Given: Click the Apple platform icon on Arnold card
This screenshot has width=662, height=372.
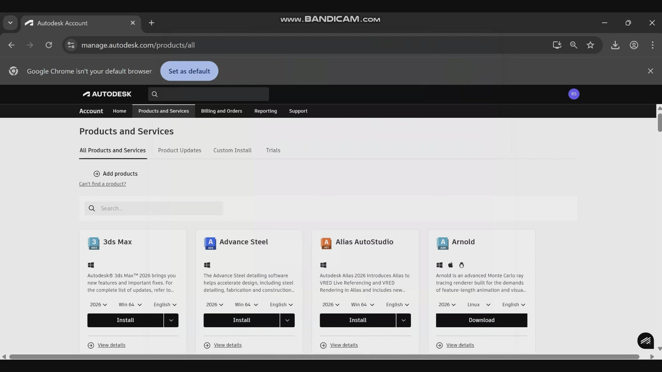Looking at the screenshot, I should (450, 265).
